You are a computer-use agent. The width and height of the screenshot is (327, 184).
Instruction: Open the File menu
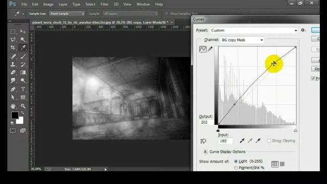coord(24,4)
